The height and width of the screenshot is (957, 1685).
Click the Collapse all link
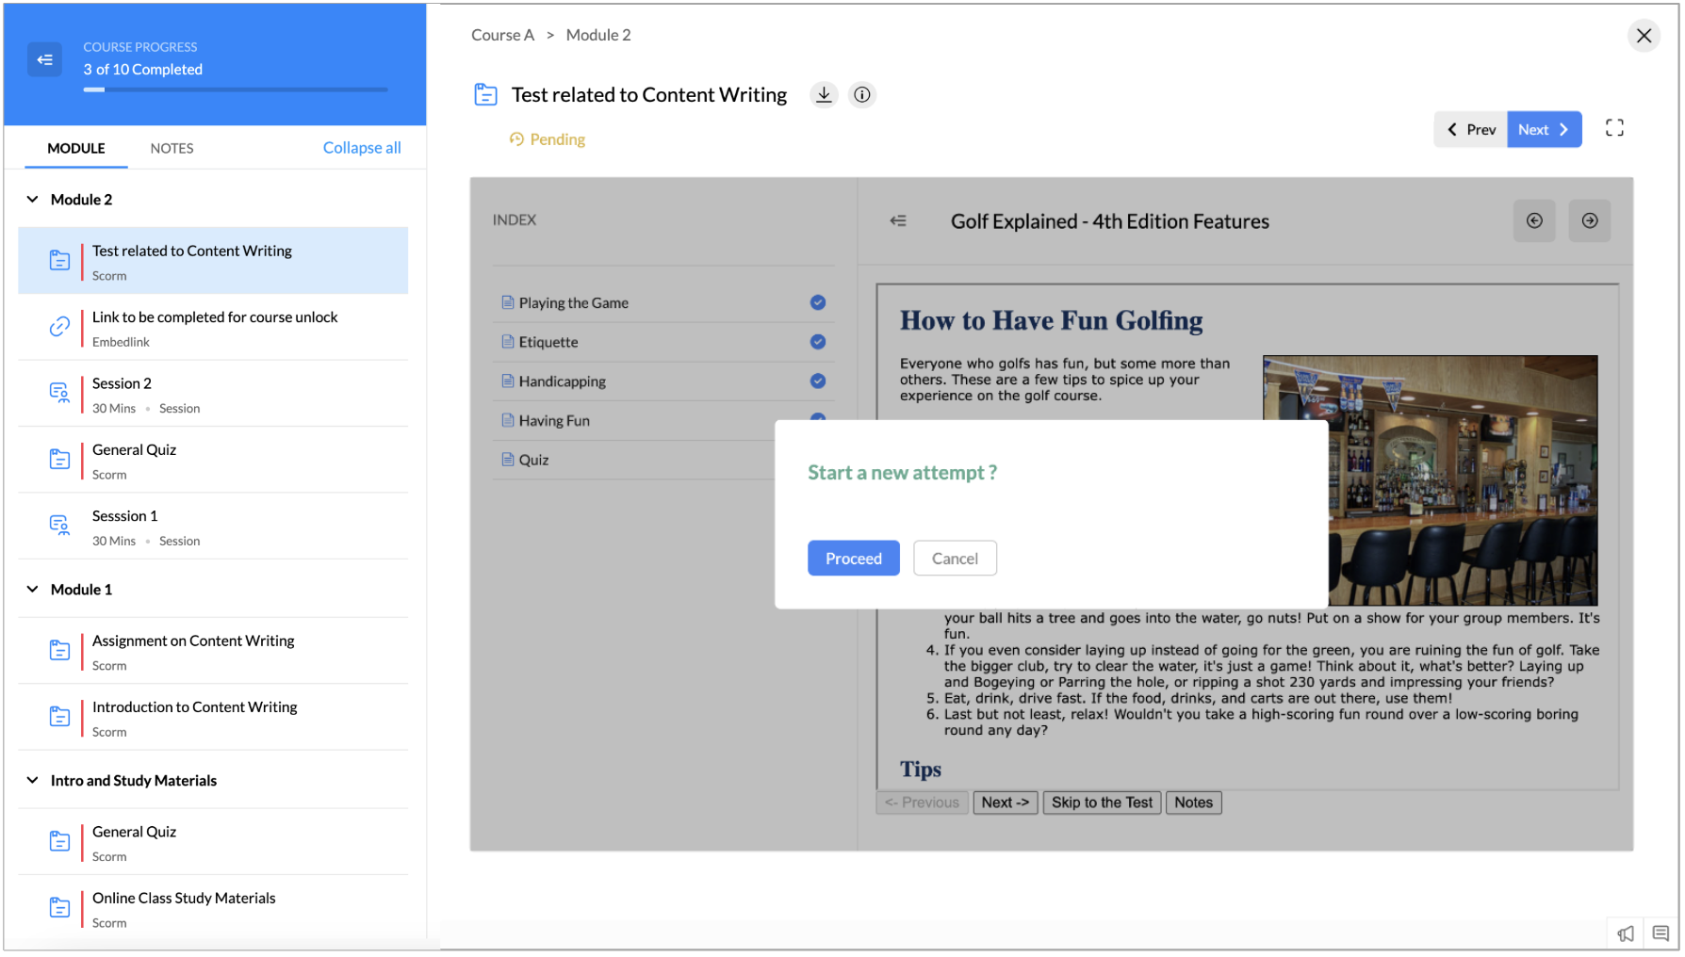pyautogui.click(x=362, y=148)
